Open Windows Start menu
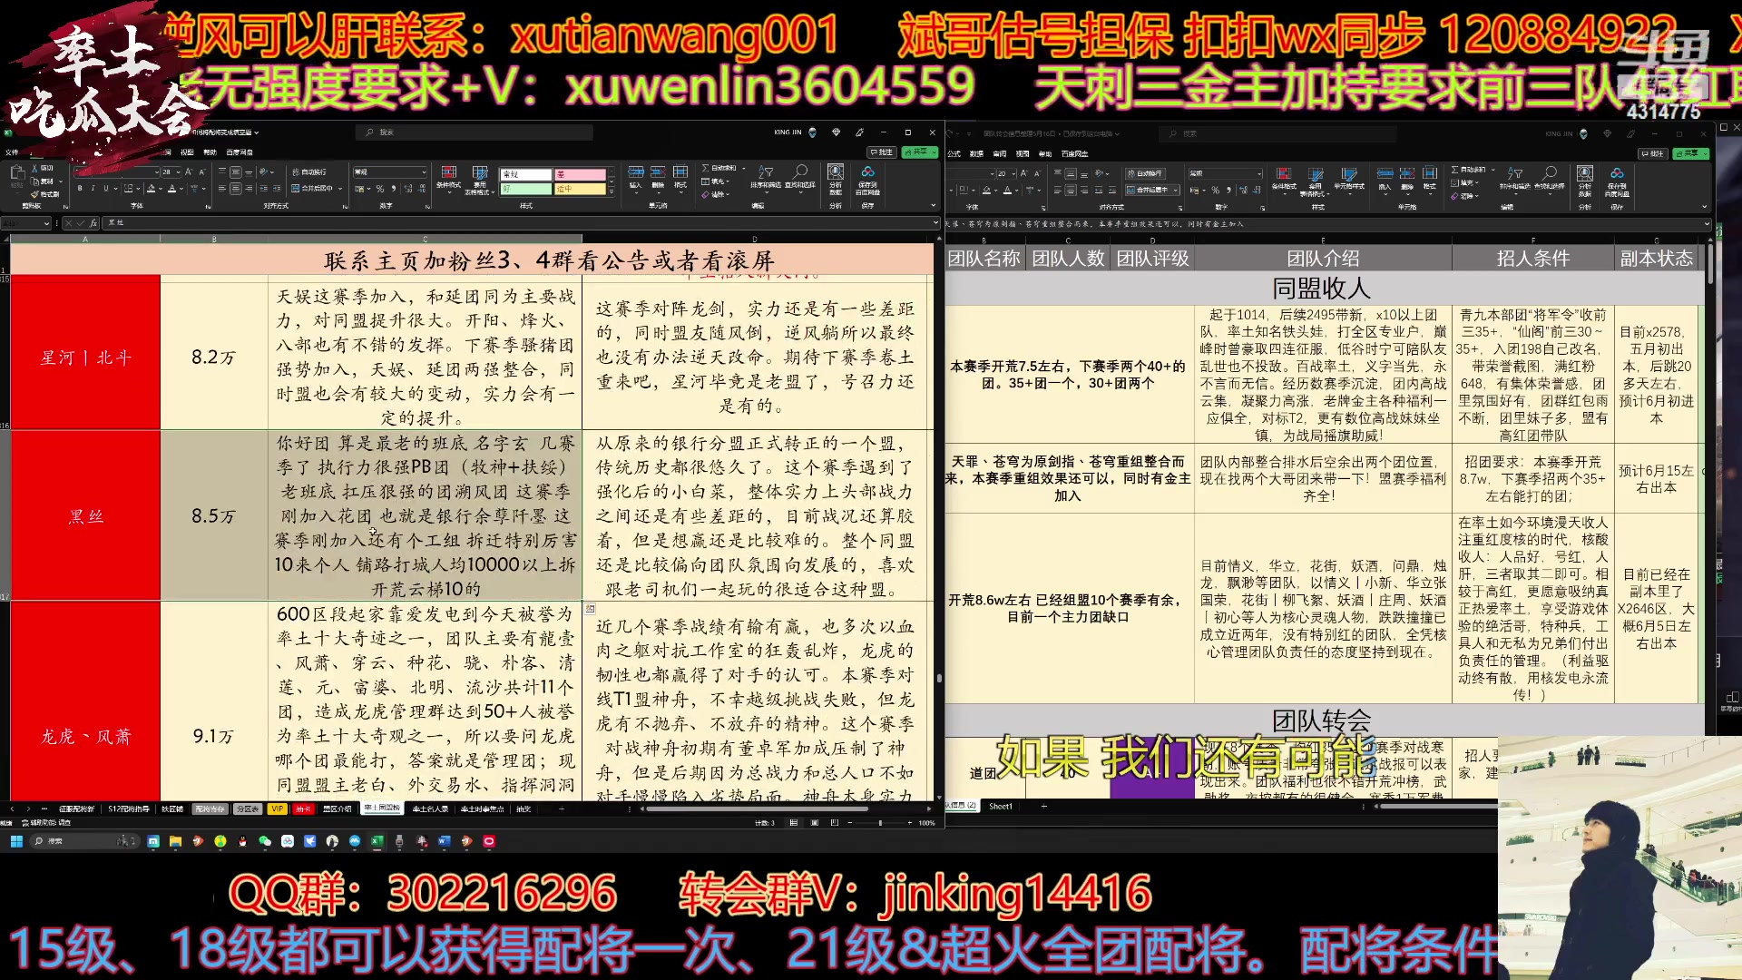Screen dimensions: 1742x980 (x=16, y=842)
